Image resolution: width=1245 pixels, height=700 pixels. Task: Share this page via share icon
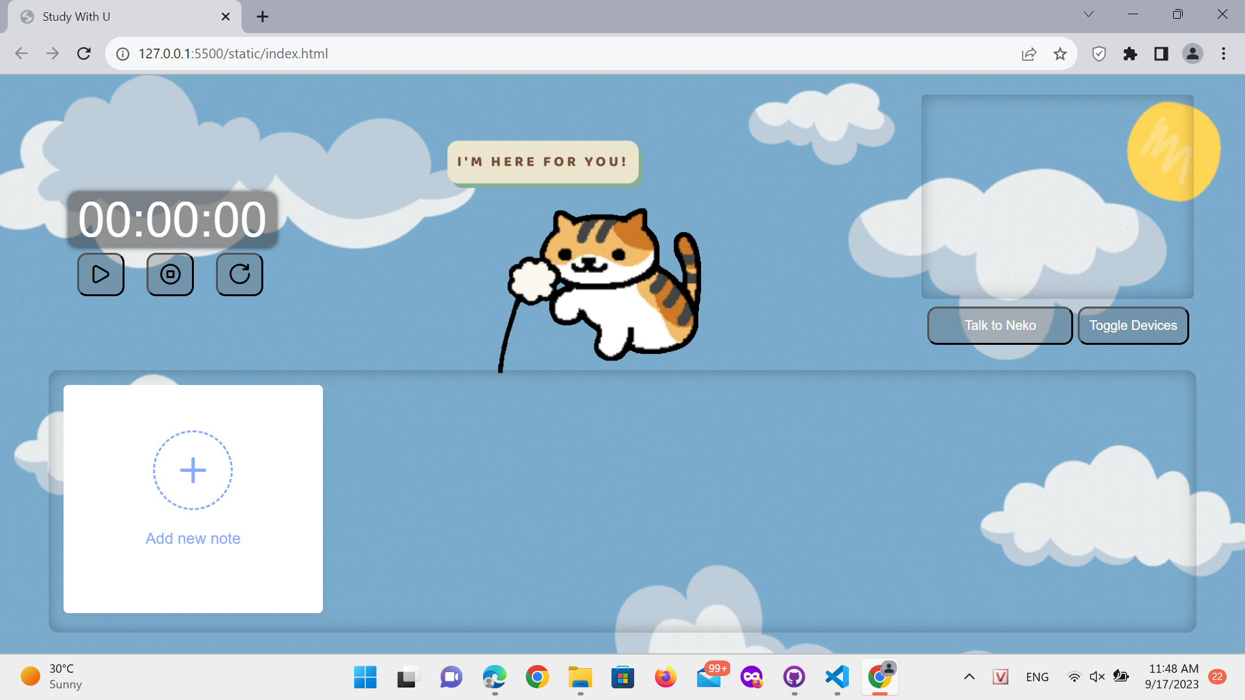click(x=1029, y=54)
